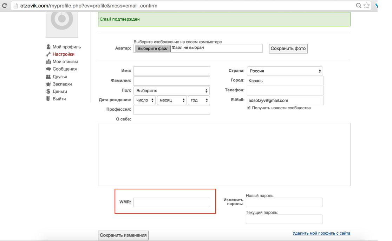The width and height of the screenshot is (392, 241).
Task: Click Удалить мой профиль с сайта link
Action: tap(321, 233)
